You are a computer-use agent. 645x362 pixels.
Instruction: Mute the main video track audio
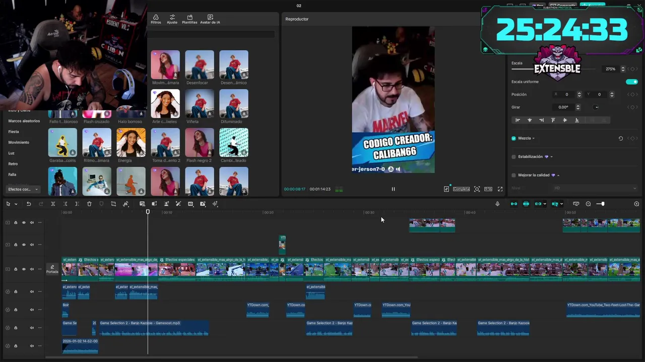click(32, 269)
